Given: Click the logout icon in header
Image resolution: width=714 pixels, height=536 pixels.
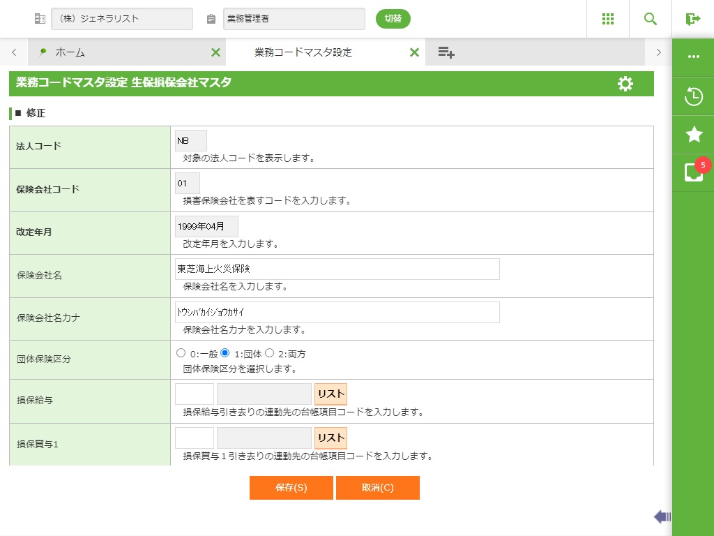Looking at the screenshot, I should (x=692, y=19).
